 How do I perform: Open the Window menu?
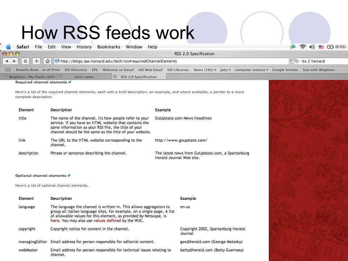pos(134,47)
